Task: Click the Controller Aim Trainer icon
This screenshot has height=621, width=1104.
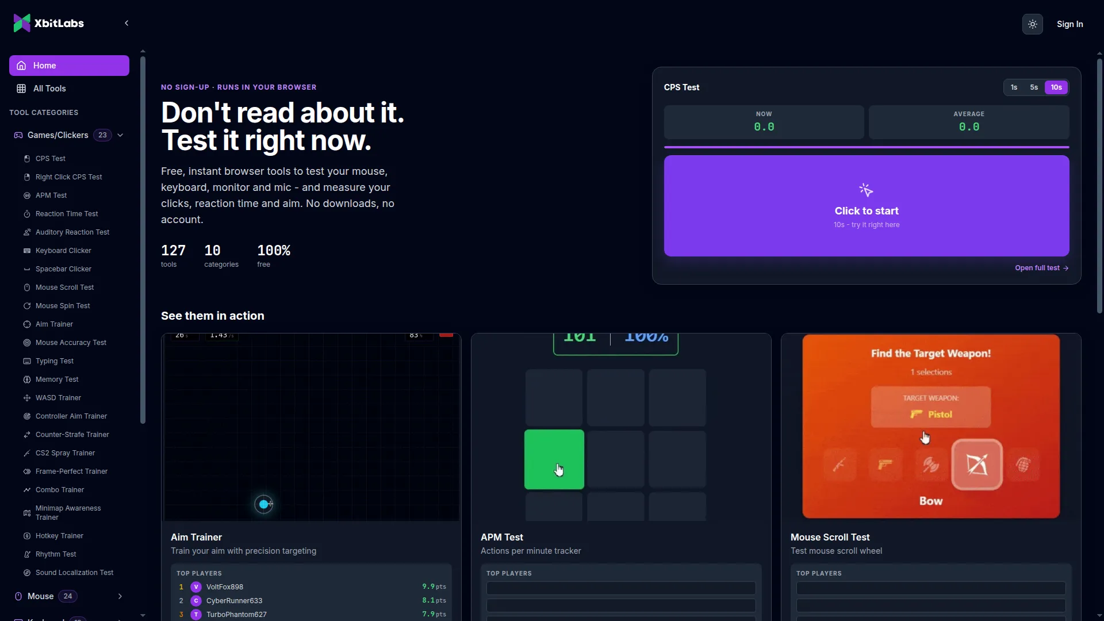Action: [26, 416]
